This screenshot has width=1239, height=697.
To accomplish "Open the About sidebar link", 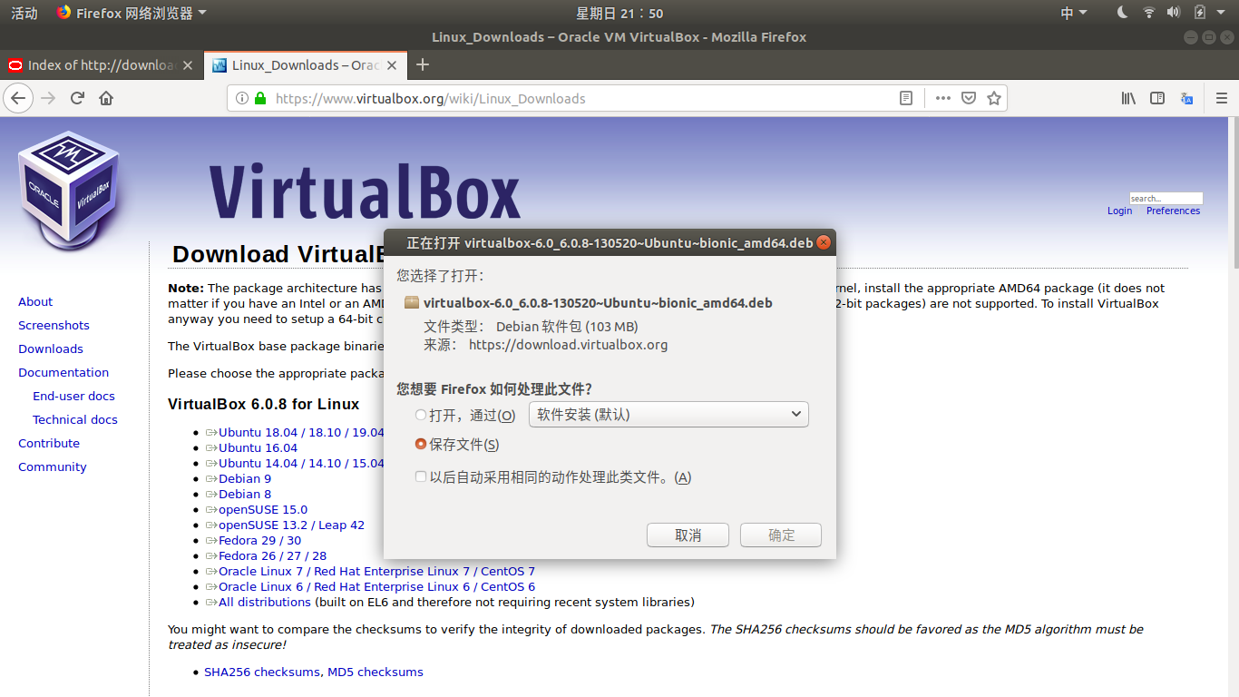I will coord(35,301).
